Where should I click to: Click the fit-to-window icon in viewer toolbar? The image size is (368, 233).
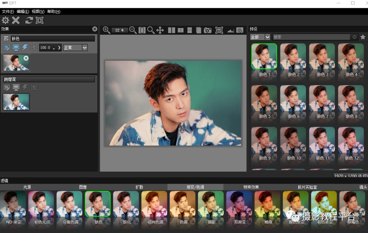coord(142,30)
